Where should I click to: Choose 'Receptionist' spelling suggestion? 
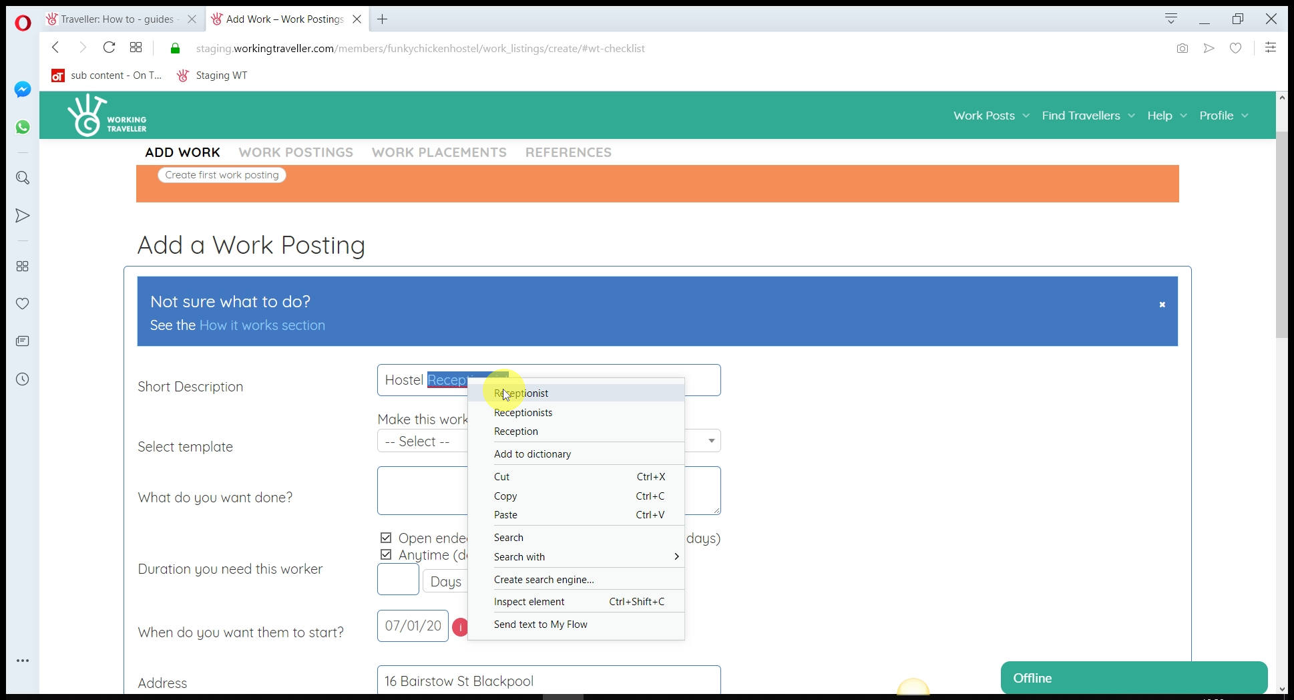point(521,393)
